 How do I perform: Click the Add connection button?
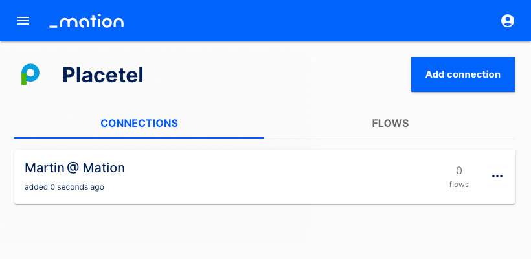(x=462, y=74)
